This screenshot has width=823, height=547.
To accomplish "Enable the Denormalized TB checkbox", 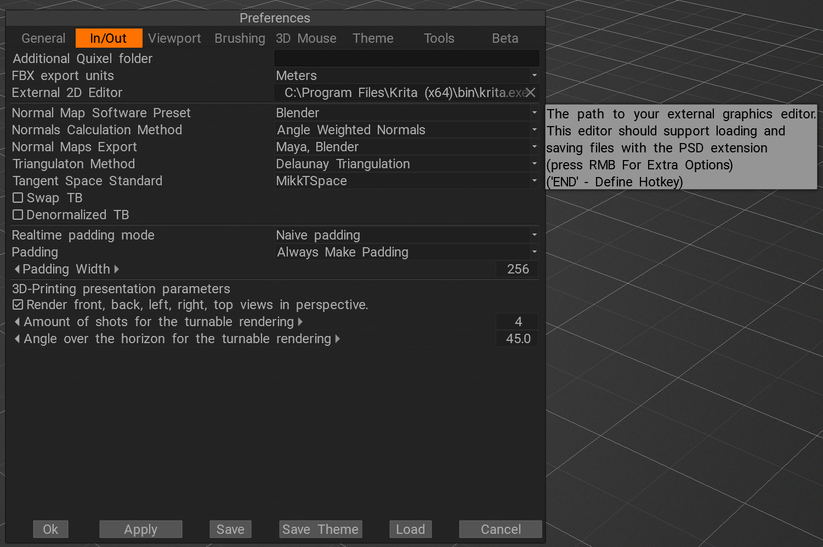I will coord(18,215).
